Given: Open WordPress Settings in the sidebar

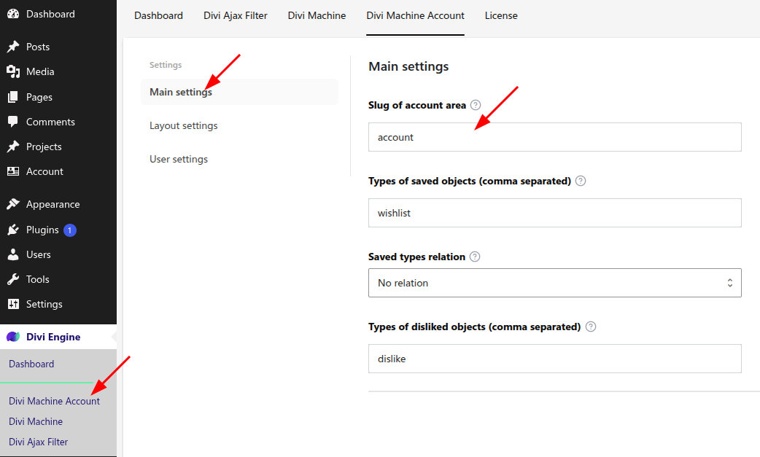Looking at the screenshot, I should [x=44, y=304].
